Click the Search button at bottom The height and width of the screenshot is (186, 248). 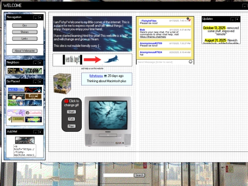(139, 175)
